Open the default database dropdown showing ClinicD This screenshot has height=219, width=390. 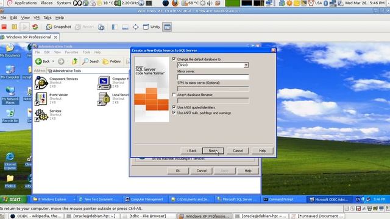(246, 65)
